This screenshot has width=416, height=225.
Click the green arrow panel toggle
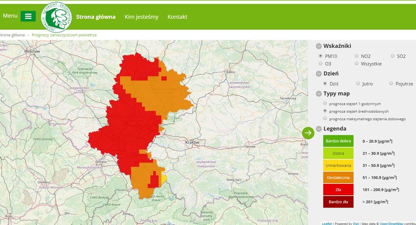tap(308, 133)
